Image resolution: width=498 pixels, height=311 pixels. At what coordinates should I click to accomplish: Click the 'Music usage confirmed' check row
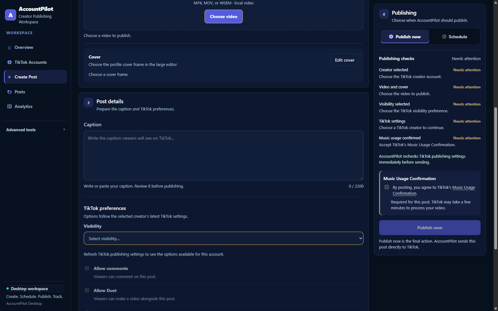coord(430,141)
